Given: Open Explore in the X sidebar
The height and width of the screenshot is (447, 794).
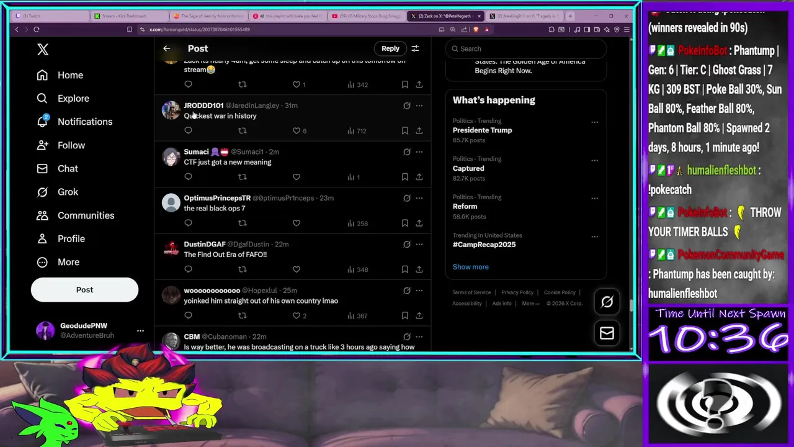Looking at the screenshot, I should coord(63,98).
